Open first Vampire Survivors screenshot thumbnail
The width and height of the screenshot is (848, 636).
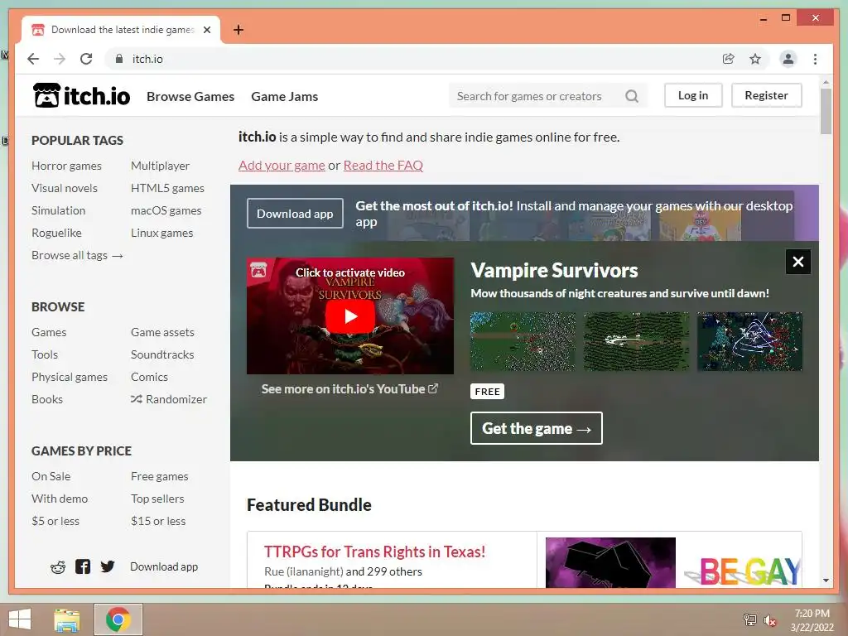click(523, 341)
